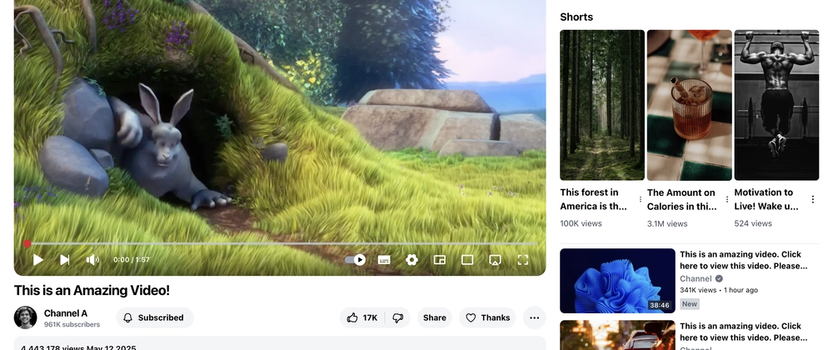Click the Thanks button
This screenshot has width=833, height=350.
[487, 317]
